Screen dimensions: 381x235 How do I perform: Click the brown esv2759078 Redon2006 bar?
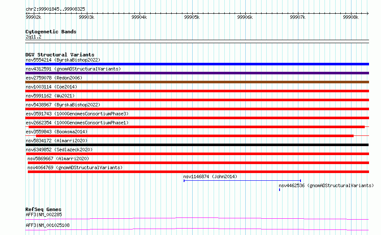pos(197,82)
